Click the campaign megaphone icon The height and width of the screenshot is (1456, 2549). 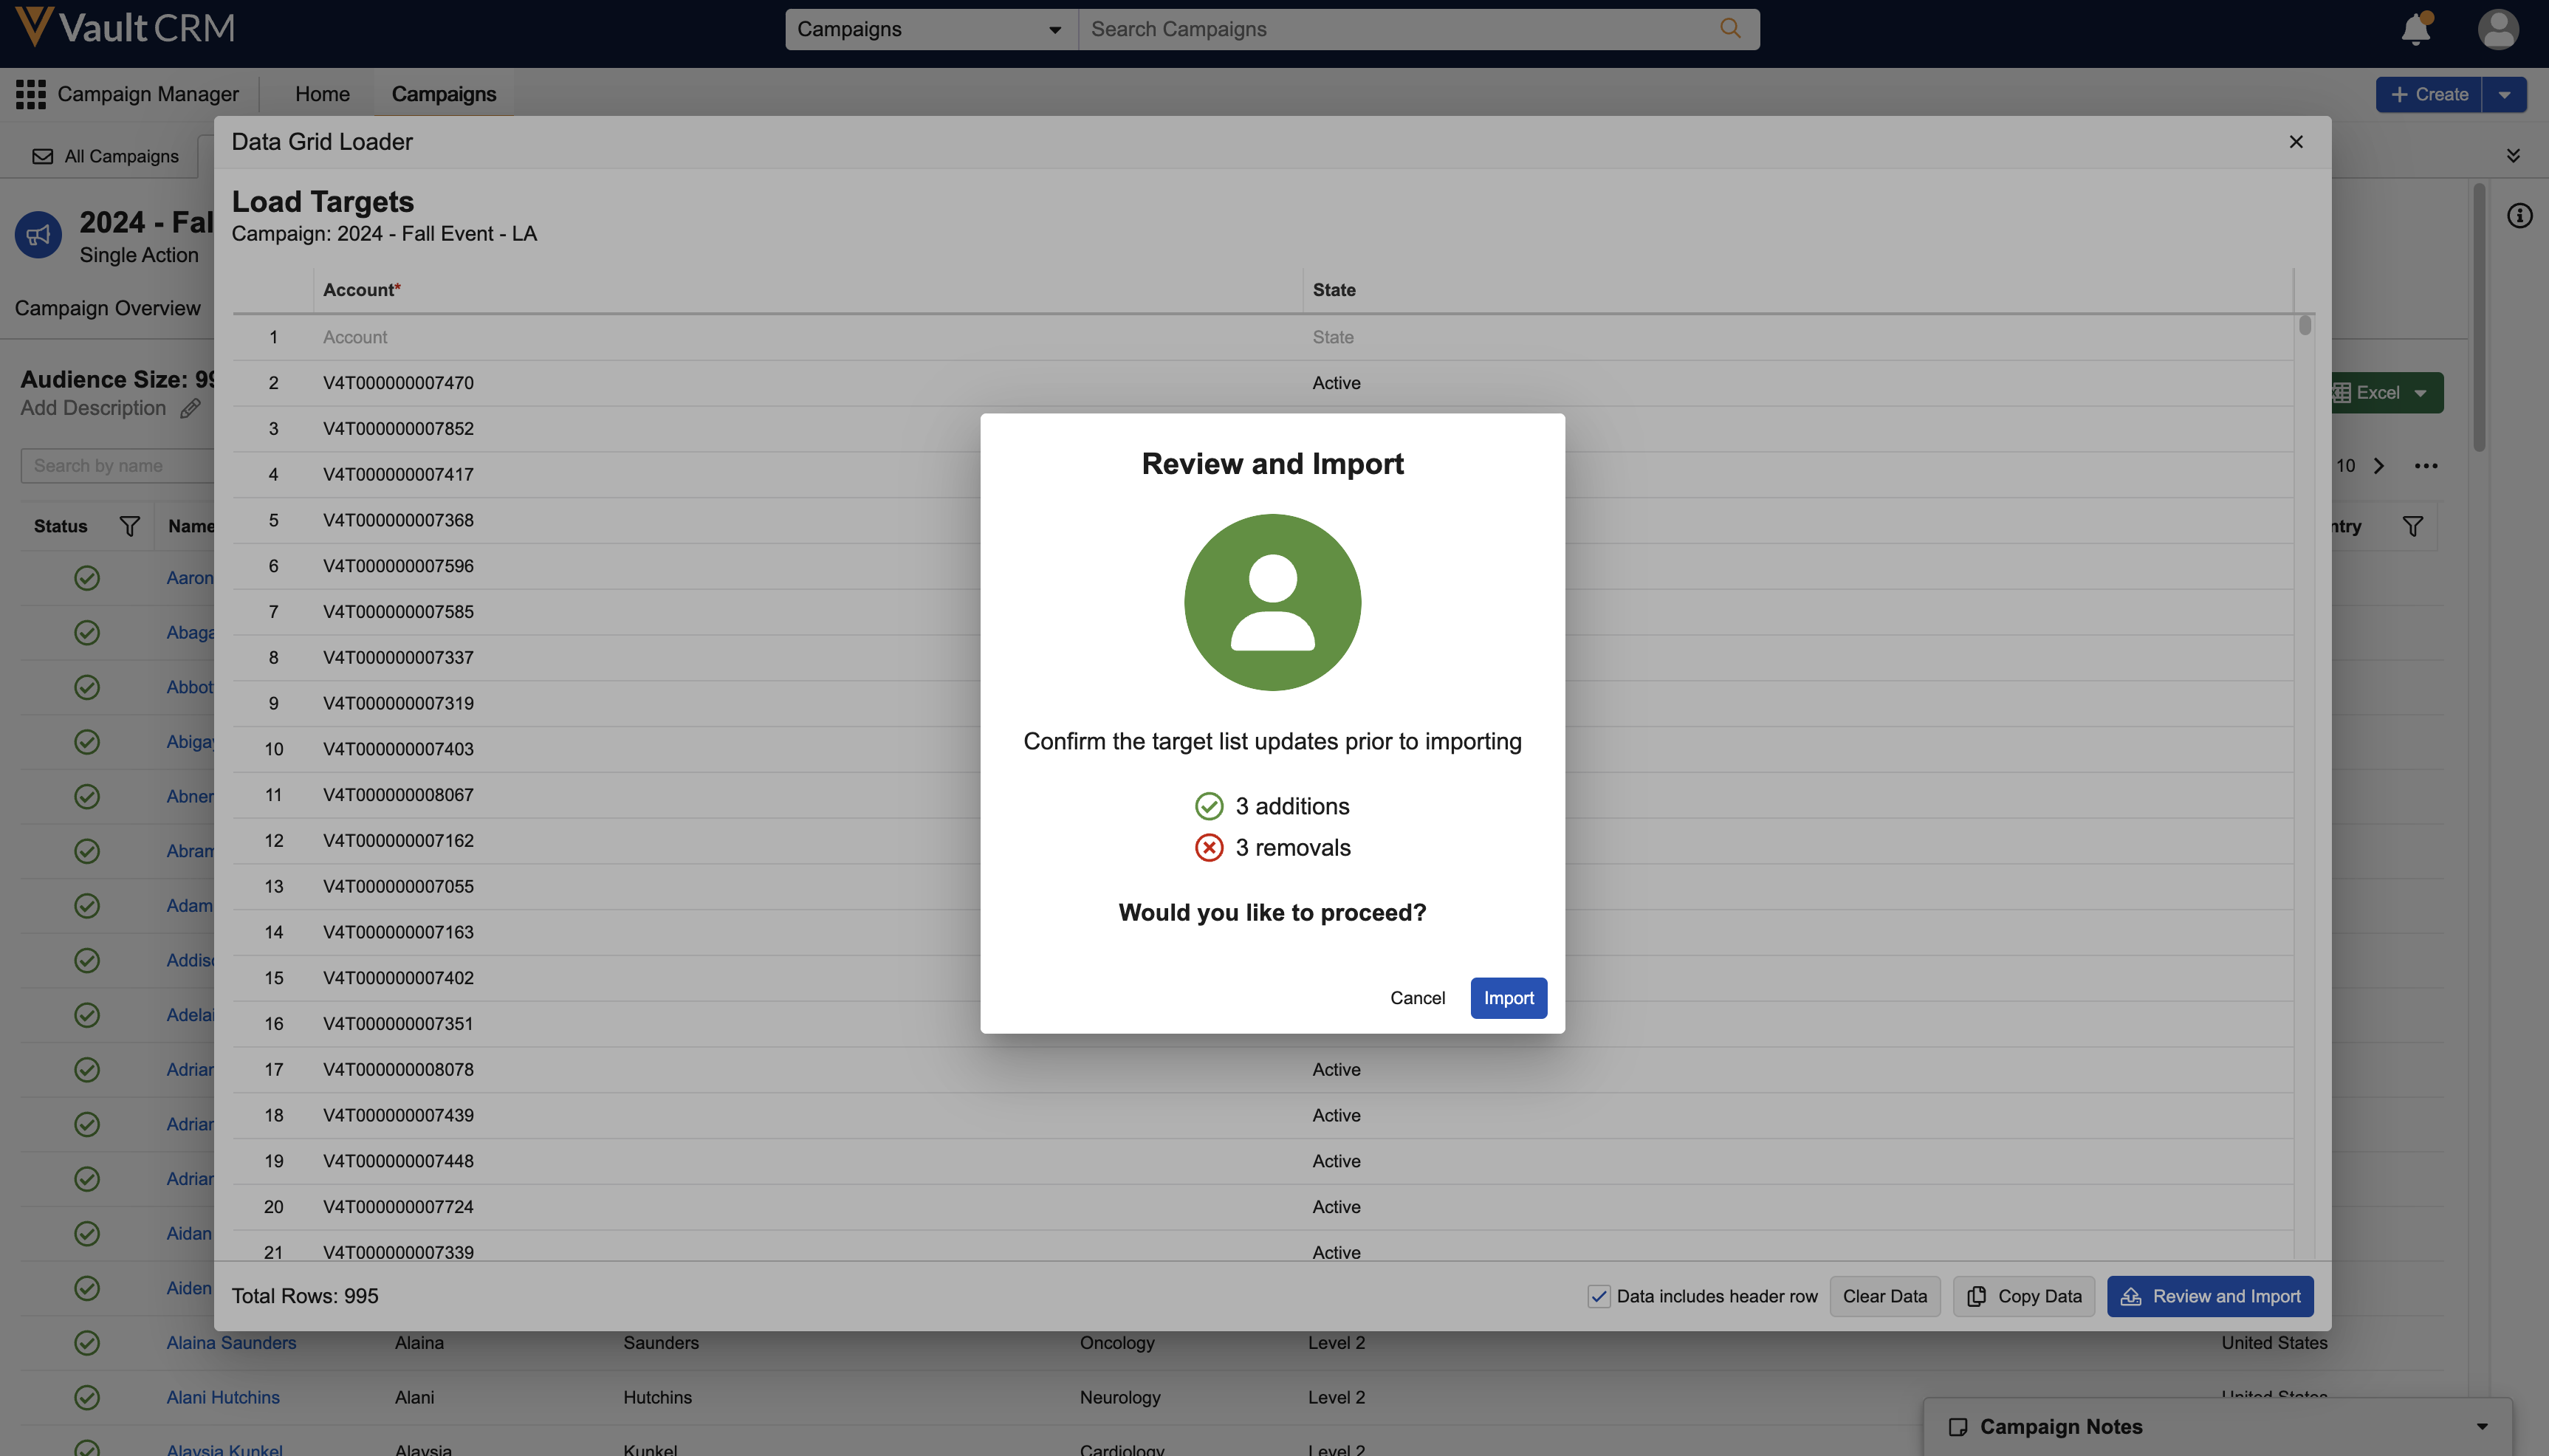pyautogui.click(x=39, y=235)
